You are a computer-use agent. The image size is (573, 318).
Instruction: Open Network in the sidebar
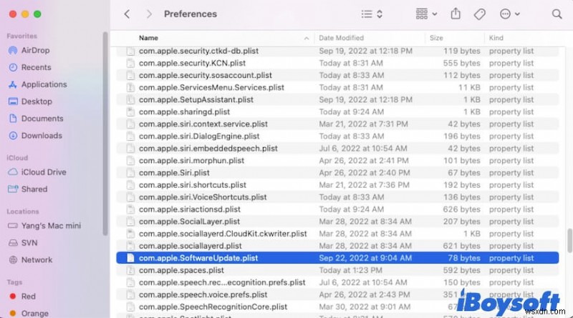pos(37,259)
